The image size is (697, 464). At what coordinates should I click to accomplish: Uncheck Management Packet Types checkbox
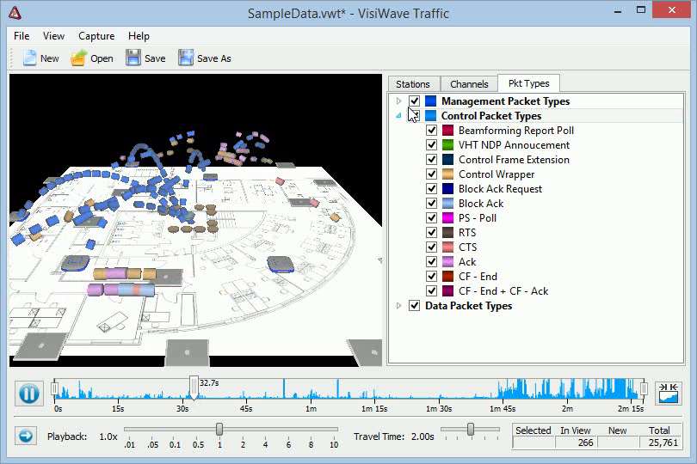[x=414, y=101]
